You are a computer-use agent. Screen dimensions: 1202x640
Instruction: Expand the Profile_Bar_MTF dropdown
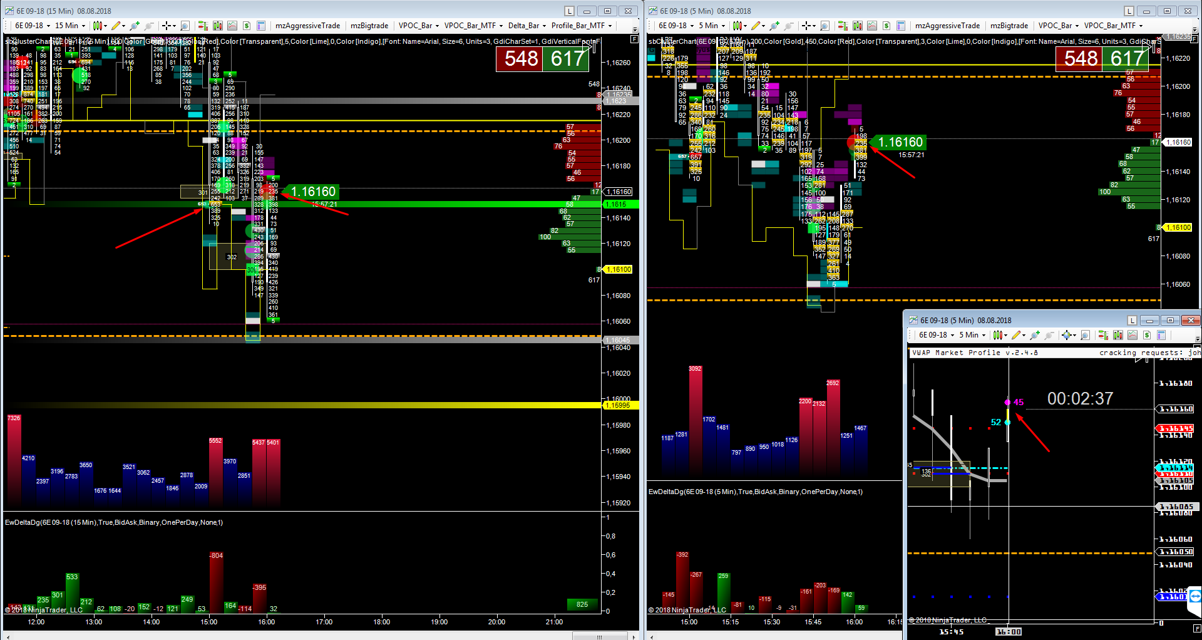[582, 26]
